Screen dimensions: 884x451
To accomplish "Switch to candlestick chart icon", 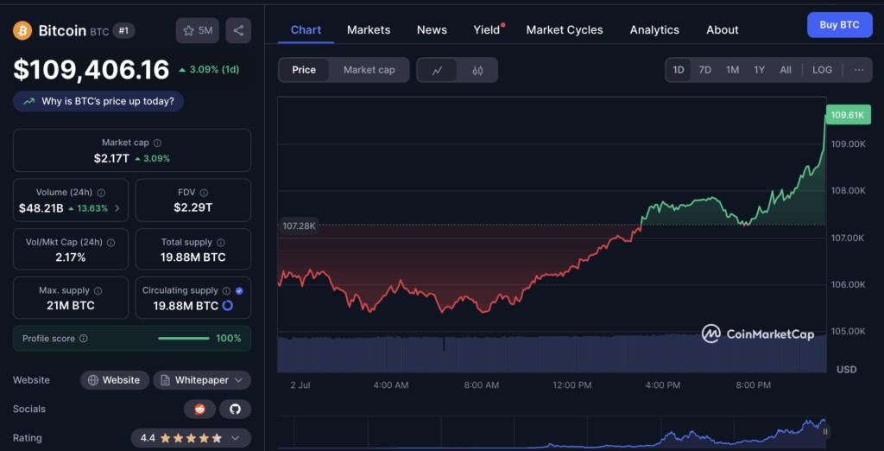I will [x=477, y=70].
